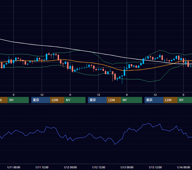Click the LDN session band on 1/13

[171, 100]
